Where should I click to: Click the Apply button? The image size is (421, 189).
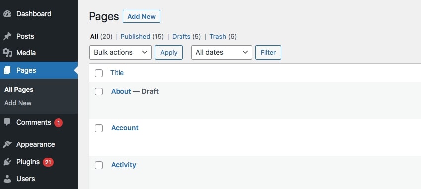tap(169, 52)
